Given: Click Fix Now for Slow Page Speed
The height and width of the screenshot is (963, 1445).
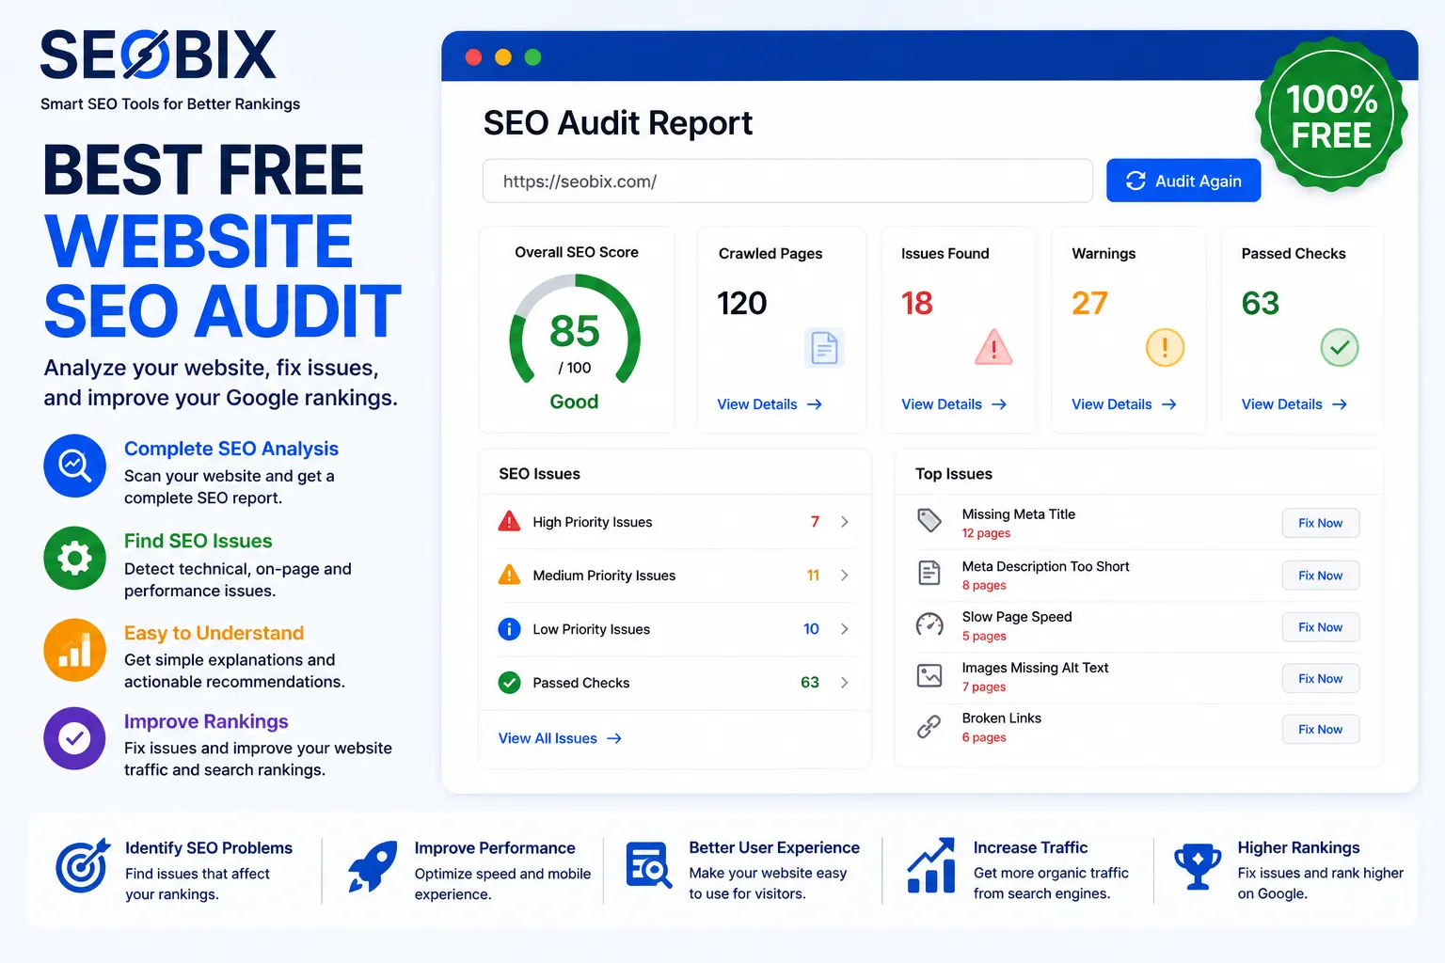Looking at the screenshot, I should (1321, 627).
